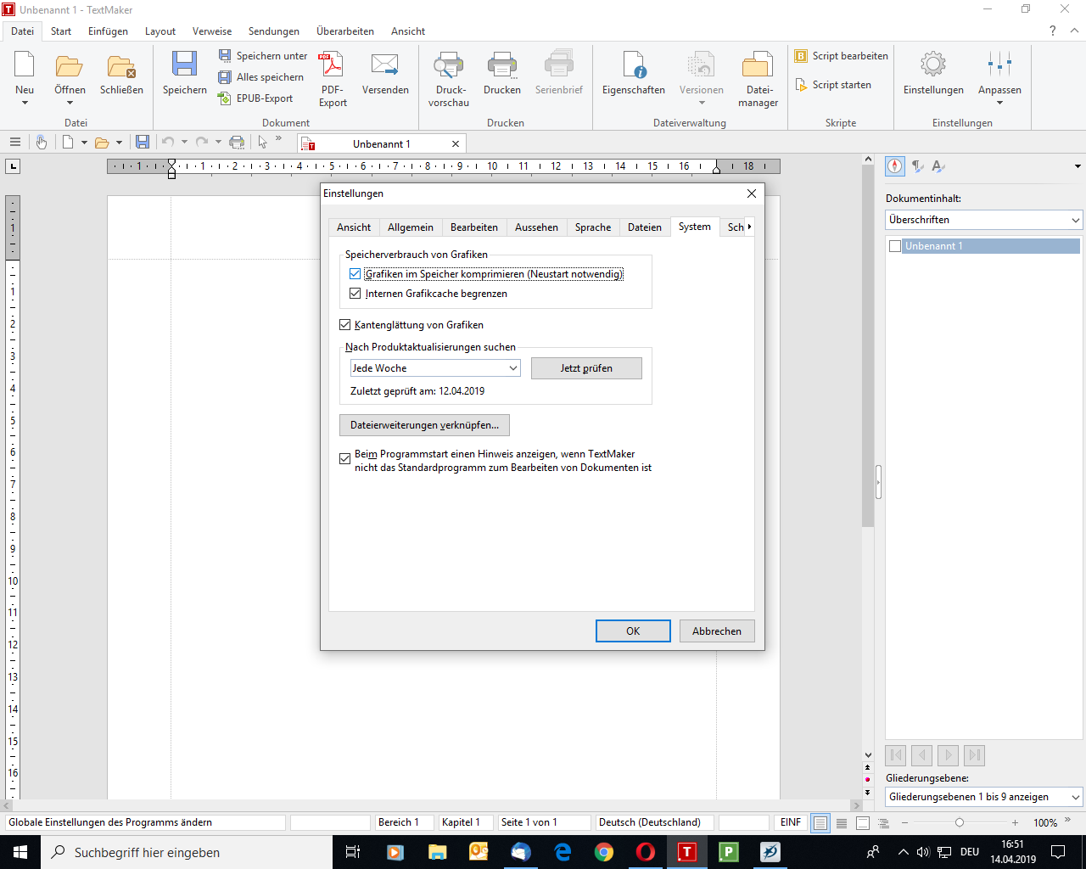Click the compass navigation icon in sidebar

point(895,166)
